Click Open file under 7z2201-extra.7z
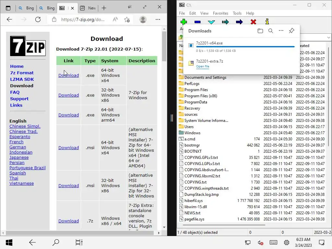This screenshot has width=332, height=249. pyautogui.click(x=202, y=66)
